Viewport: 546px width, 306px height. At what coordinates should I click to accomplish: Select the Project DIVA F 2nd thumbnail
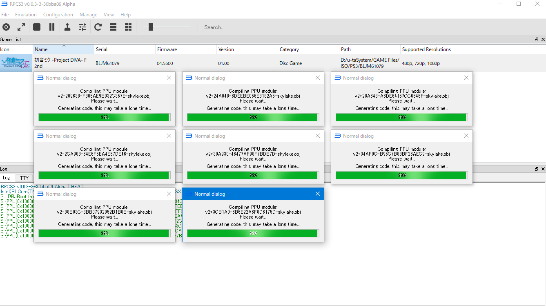(x=16, y=63)
